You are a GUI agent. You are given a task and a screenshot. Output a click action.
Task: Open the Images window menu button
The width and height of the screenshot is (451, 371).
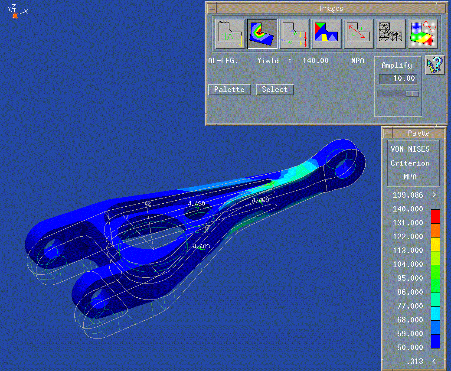click(212, 8)
